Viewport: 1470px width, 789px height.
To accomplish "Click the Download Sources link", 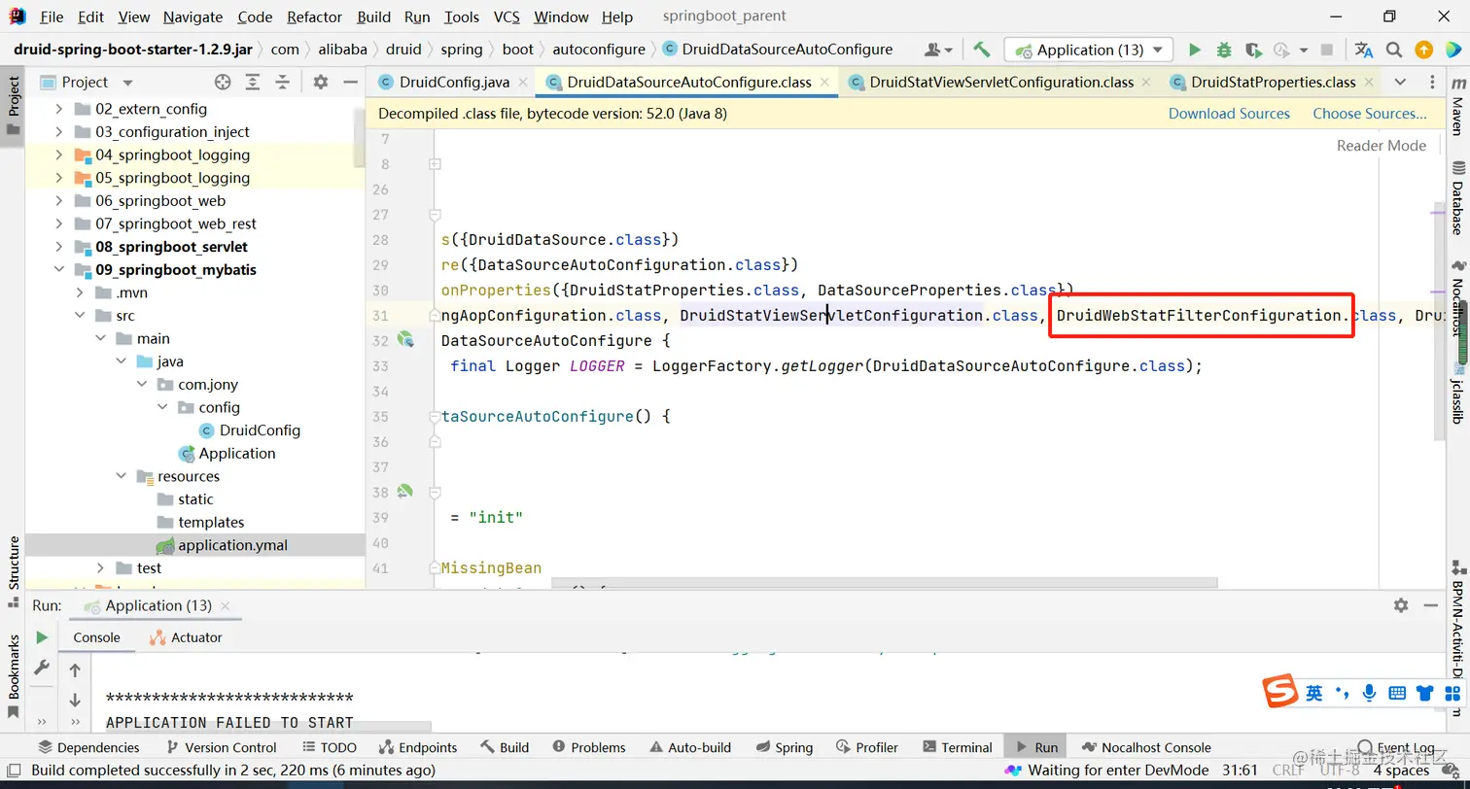I will (1229, 114).
